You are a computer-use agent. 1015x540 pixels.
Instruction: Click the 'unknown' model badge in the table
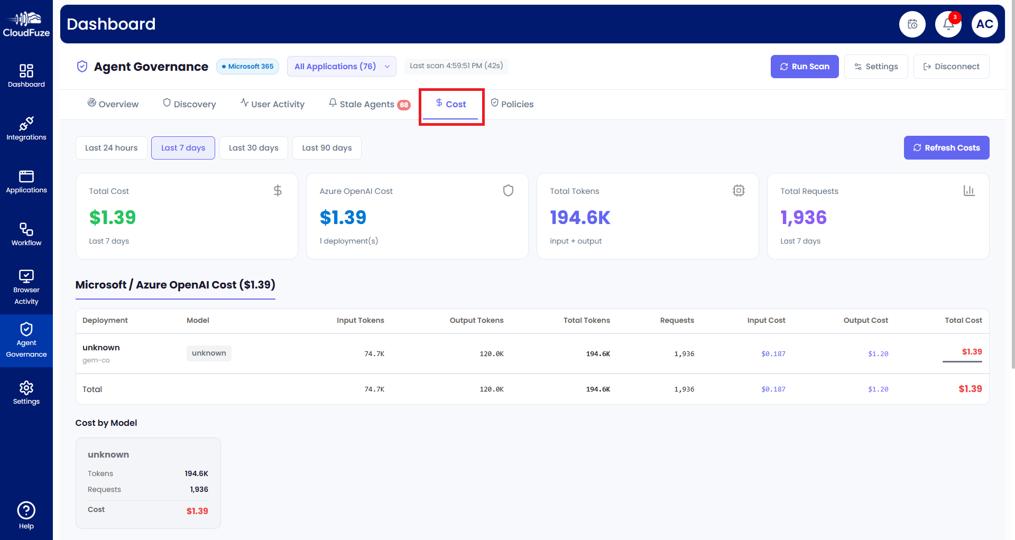pos(209,353)
